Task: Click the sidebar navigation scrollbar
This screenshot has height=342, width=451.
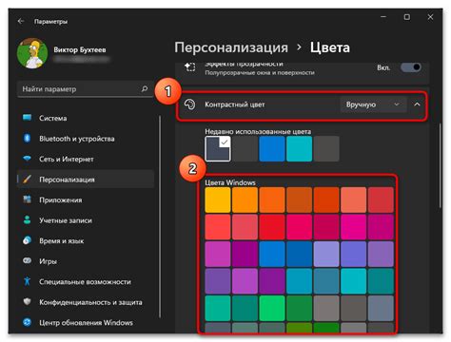Action: tap(160, 217)
